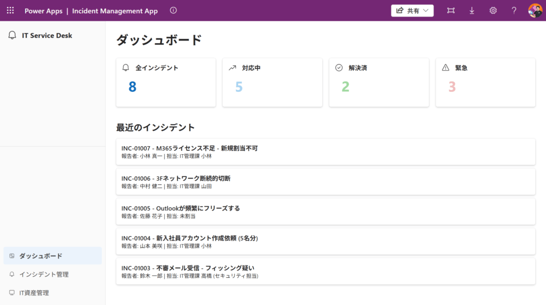Open the settings gear icon
The width and height of the screenshot is (546, 305).
point(493,11)
